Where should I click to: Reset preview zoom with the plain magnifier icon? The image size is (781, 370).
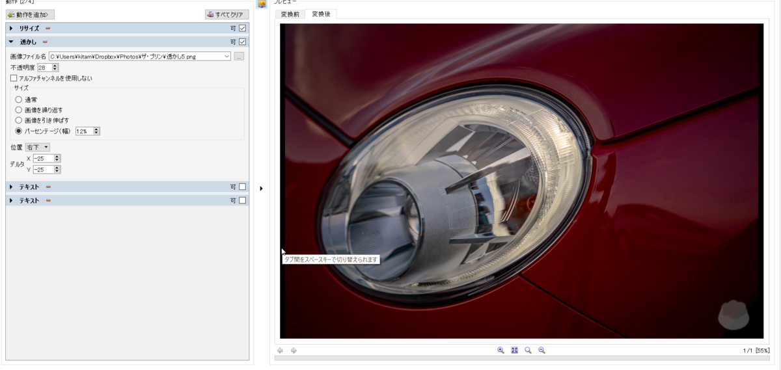pos(528,350)
